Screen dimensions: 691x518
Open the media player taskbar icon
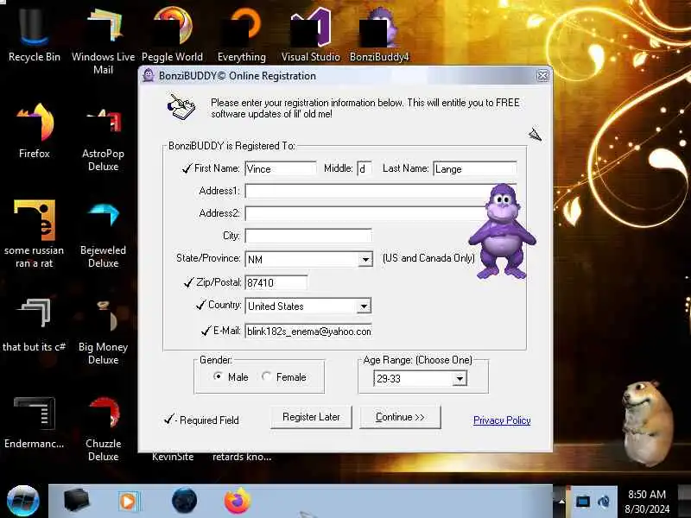129,502
